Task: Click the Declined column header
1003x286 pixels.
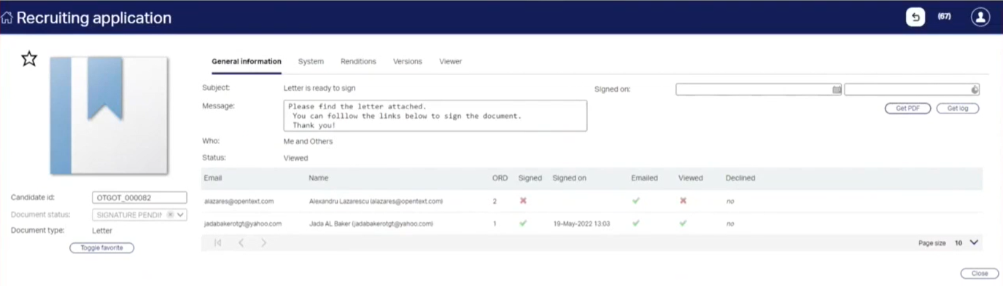Action: tap(740, 178)
